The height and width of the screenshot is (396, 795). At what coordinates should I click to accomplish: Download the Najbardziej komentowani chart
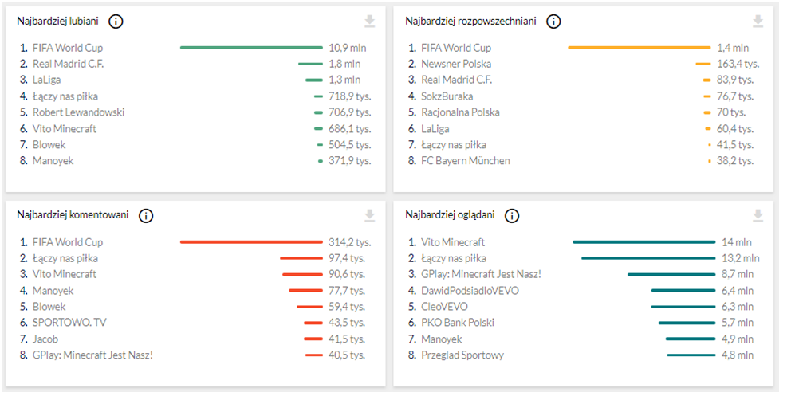[370, 215]
